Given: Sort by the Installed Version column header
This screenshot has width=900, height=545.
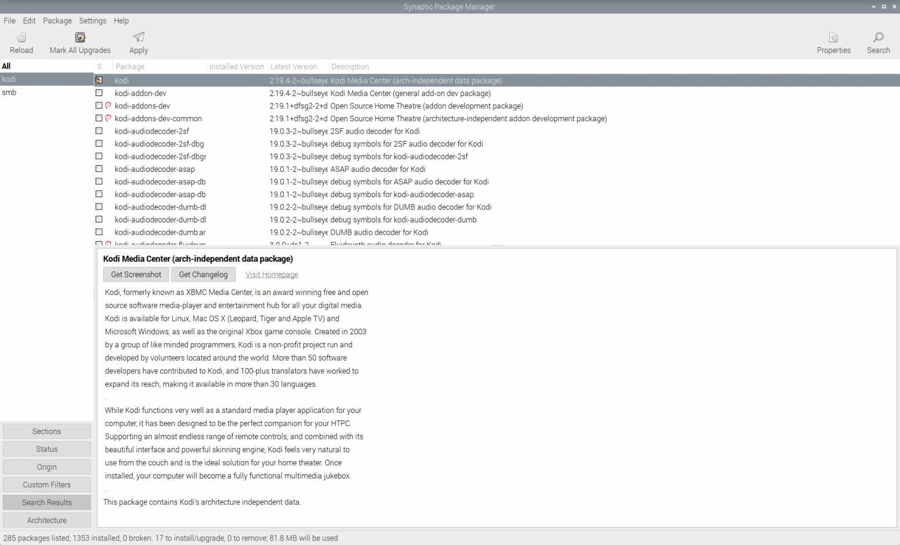Looking at the screenshot, I should point(237,66).
